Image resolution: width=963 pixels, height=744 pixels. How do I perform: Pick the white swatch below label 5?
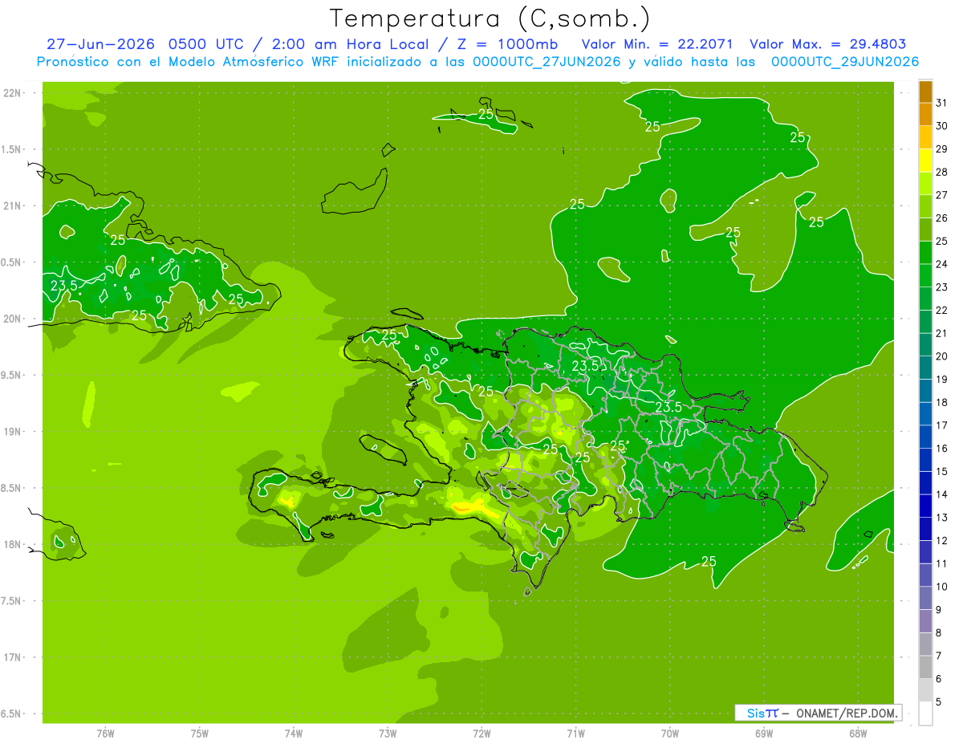pyautogui.click(x=925, y=714)
